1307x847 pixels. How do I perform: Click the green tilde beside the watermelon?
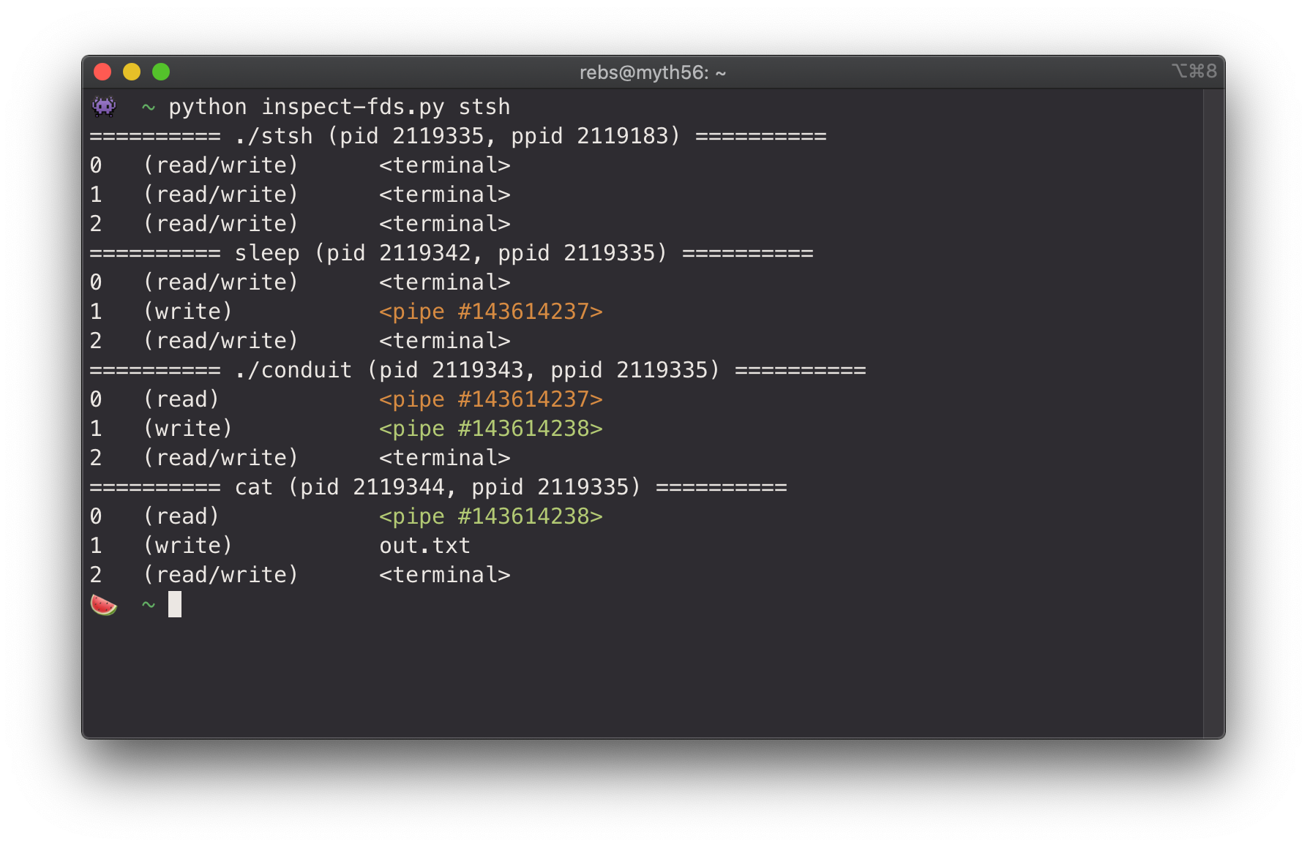point(149,605)
